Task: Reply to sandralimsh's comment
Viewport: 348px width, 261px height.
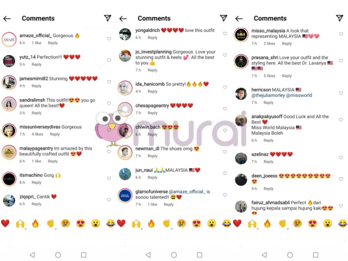Action: pos(37,113)
